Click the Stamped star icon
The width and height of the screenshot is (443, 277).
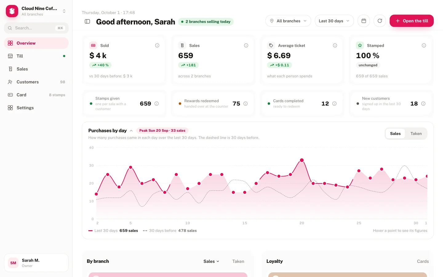pyautogui.click(x=360, y=46)
